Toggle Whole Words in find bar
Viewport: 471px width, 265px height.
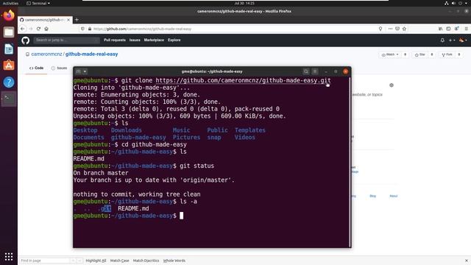[x=174, y=261]
